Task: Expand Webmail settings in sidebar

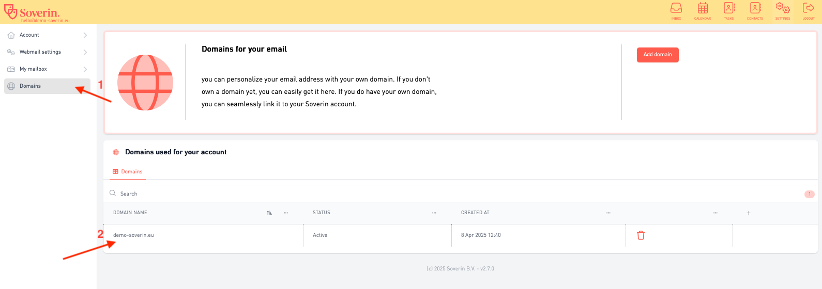Action: click(47, 52)
